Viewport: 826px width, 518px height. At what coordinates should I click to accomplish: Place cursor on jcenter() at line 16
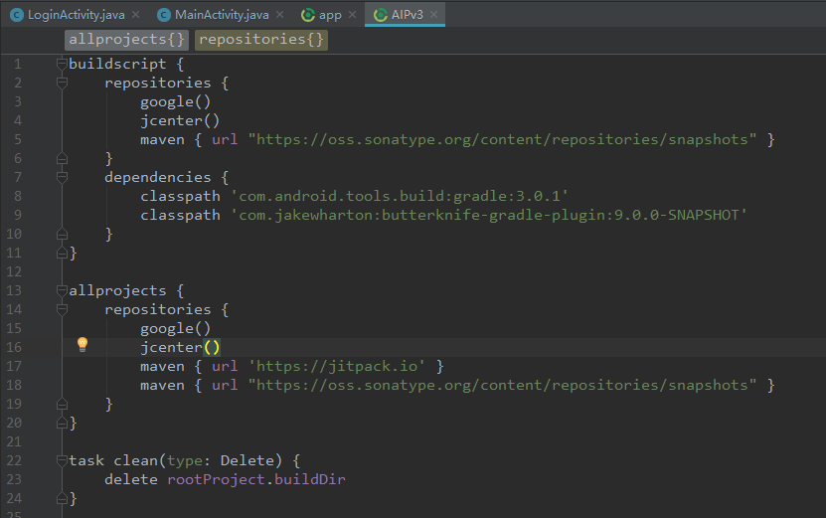(x=180, y=347)
